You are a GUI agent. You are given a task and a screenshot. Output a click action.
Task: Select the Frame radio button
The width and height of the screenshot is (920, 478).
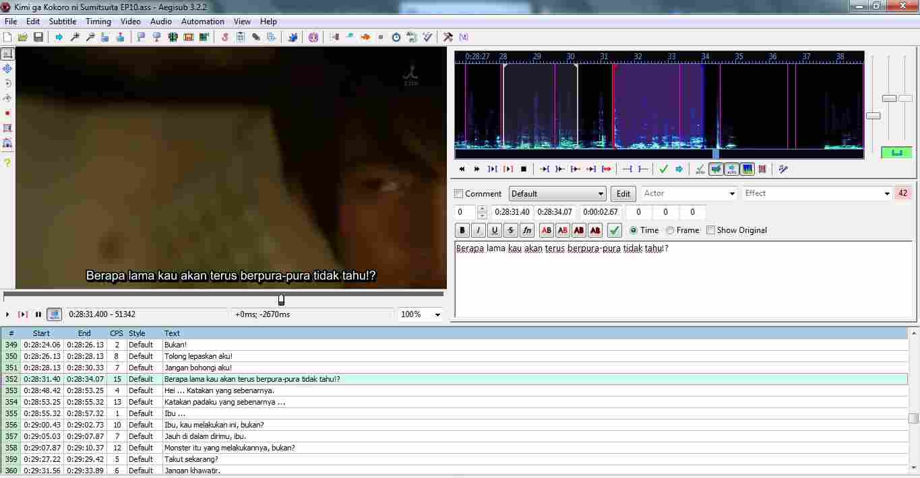click(670, 230)
